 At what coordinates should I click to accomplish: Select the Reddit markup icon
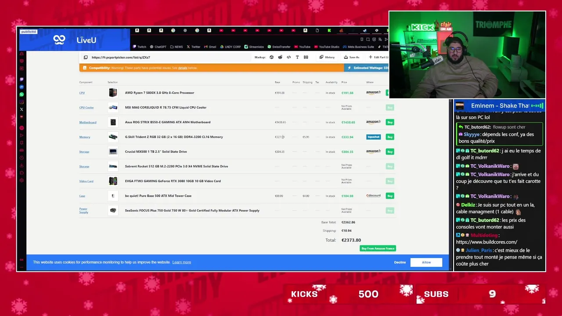point(280,57)
